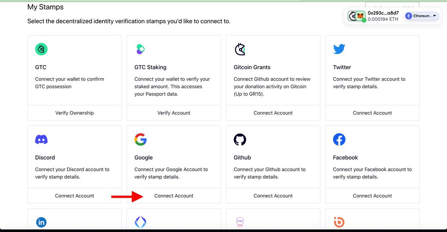Click the Google card title
447x232 pixels.
(x=144, y=158)
